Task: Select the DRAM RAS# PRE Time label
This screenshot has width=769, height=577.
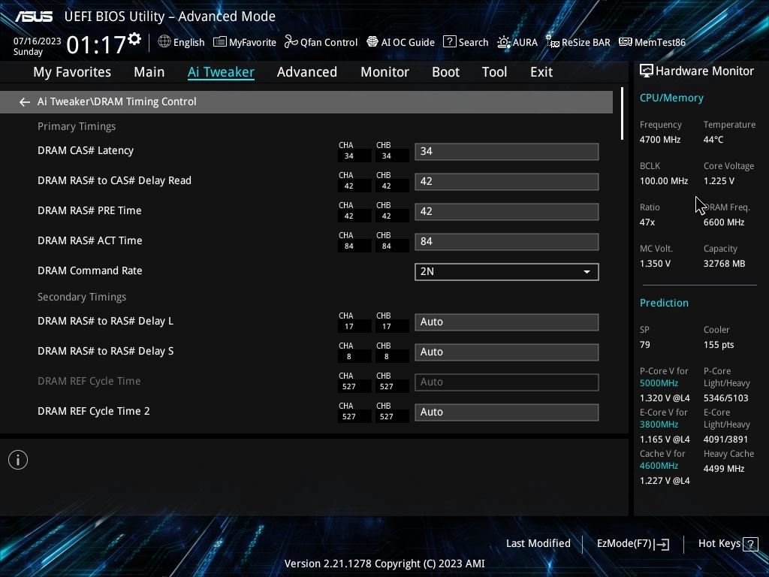Action: [89, 210]
